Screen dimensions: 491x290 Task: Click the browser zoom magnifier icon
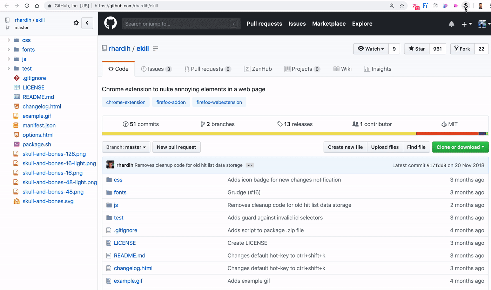coord(392,6)
